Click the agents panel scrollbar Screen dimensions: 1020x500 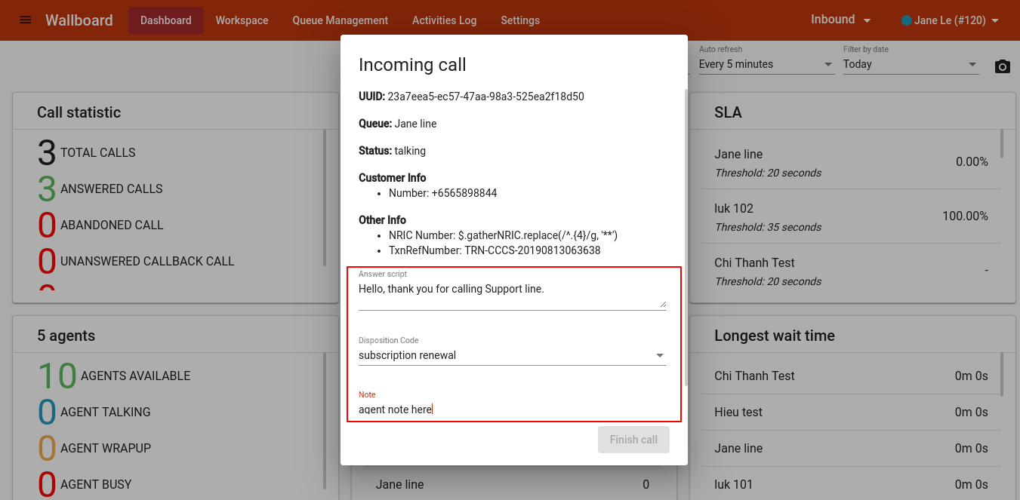325,421
